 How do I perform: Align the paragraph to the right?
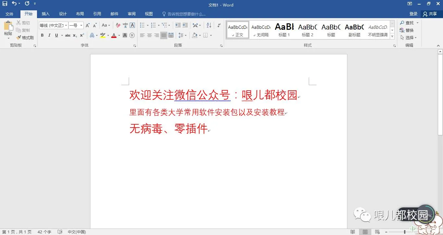pyautogui.click(x=157, y=35)
